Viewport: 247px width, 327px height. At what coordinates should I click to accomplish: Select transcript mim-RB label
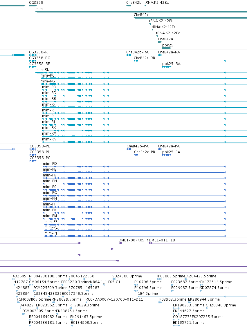click(49, 87)
